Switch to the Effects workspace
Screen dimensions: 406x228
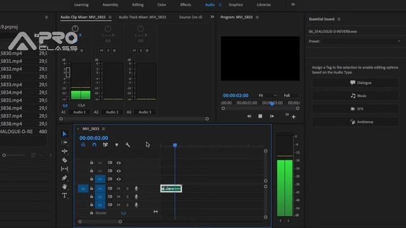[x=186, y=4]
